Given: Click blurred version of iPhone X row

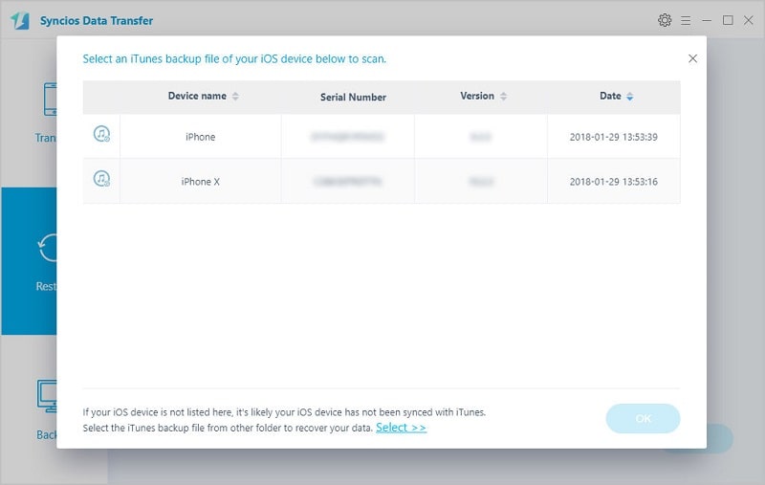Looking at the screenshot, I should 481,182.
